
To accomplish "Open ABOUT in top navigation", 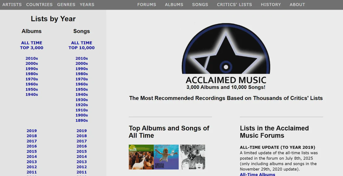I will pos(297,5).
